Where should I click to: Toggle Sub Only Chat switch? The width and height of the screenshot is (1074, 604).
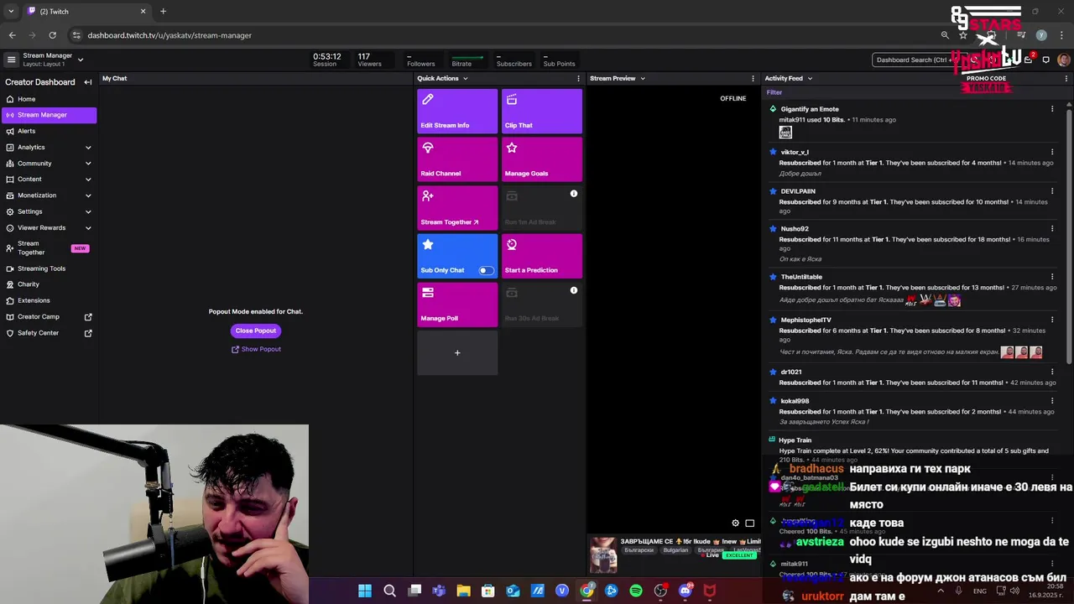point(486,270)
